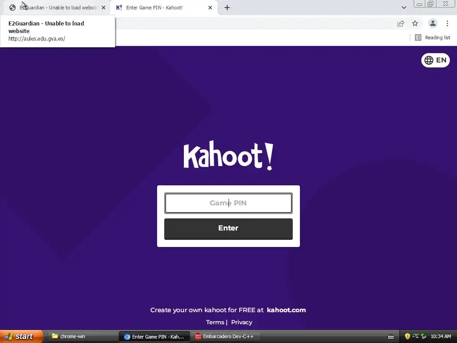457x343 pixels.
Task: Bookmark this page with the star
Action: point(415,23)
